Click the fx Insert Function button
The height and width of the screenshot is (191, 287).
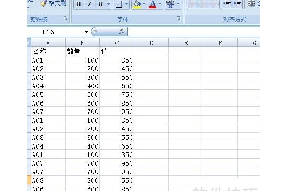(x=121, y=32)
